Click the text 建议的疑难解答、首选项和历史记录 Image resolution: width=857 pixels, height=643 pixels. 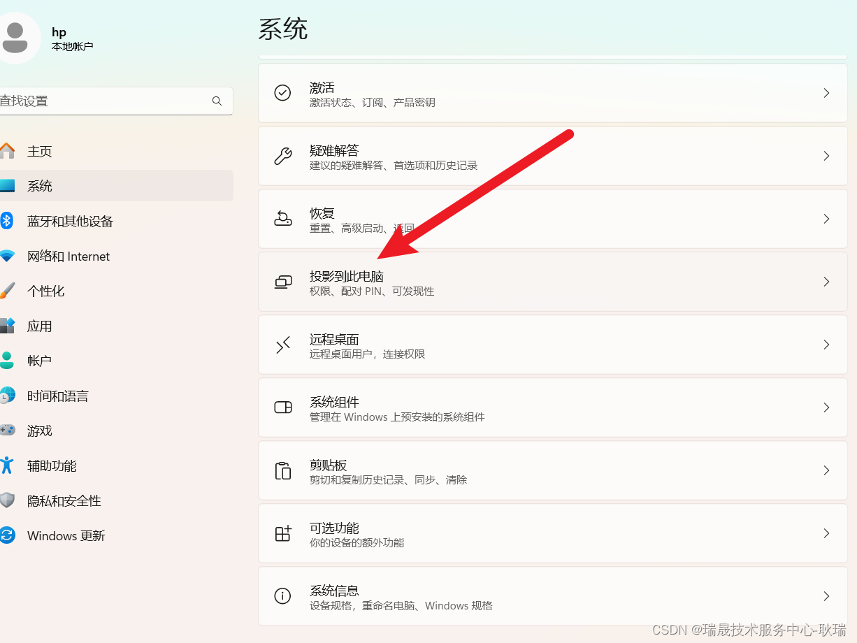(394, 166)
